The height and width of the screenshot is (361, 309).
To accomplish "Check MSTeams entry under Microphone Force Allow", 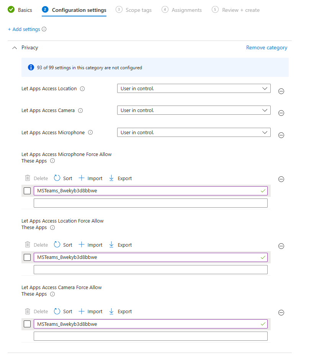I will point(27,191).
